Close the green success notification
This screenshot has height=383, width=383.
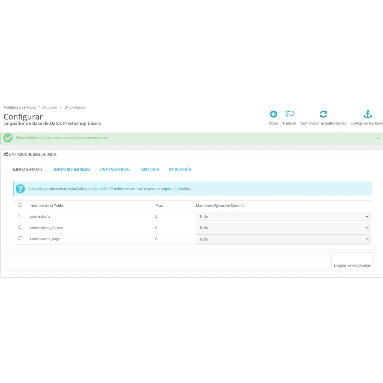click(x=378, y=138)
